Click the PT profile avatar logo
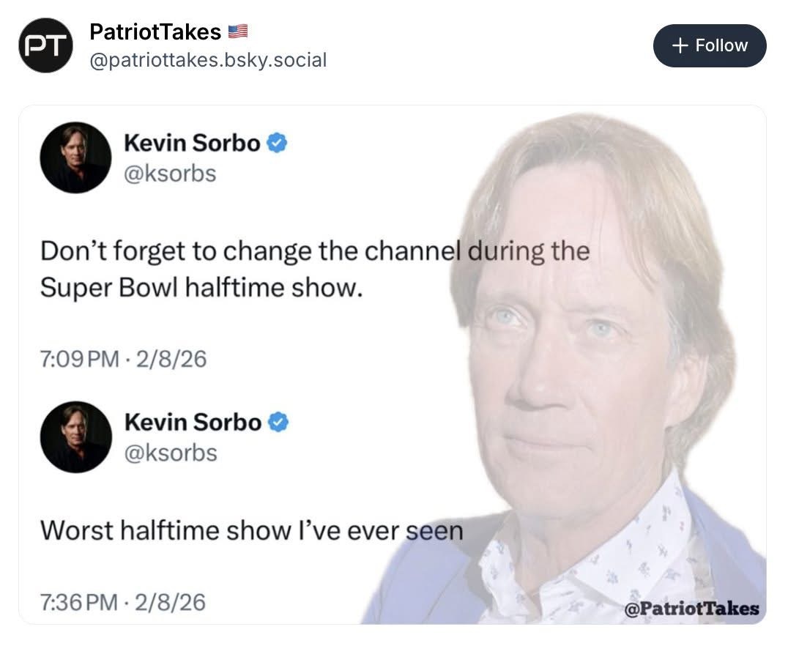Image resolution: width=788 pixels, height=646 pixels. (45, 45)
